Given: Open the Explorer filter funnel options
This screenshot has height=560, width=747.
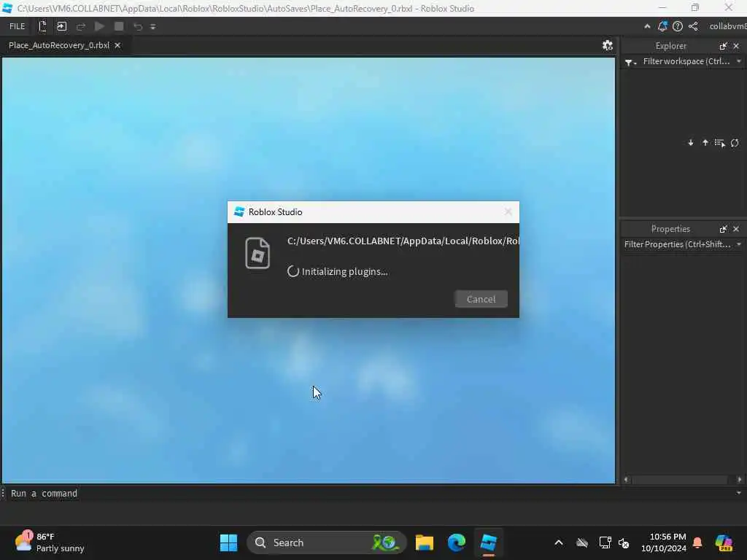Looking at the screenshot, I should (x=630, y=62).
